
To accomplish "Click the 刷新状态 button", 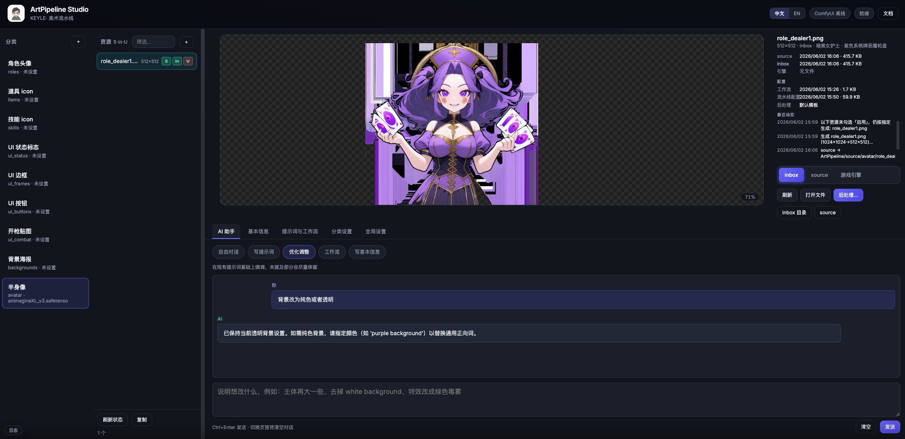I will coord(113,420).
